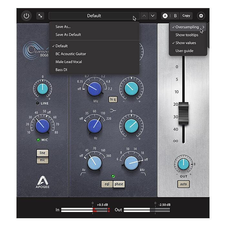Image resolution: width=226 pixels, height=226 pixels.
Task: Open the Default preset dropdown
Action: (94, 15)
